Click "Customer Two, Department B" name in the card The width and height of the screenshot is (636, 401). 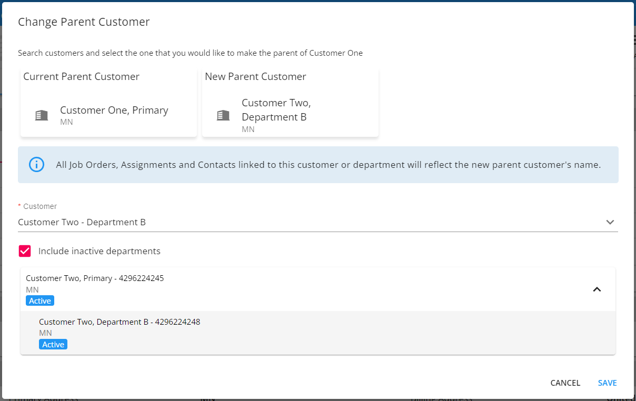(x=276, y=110)
